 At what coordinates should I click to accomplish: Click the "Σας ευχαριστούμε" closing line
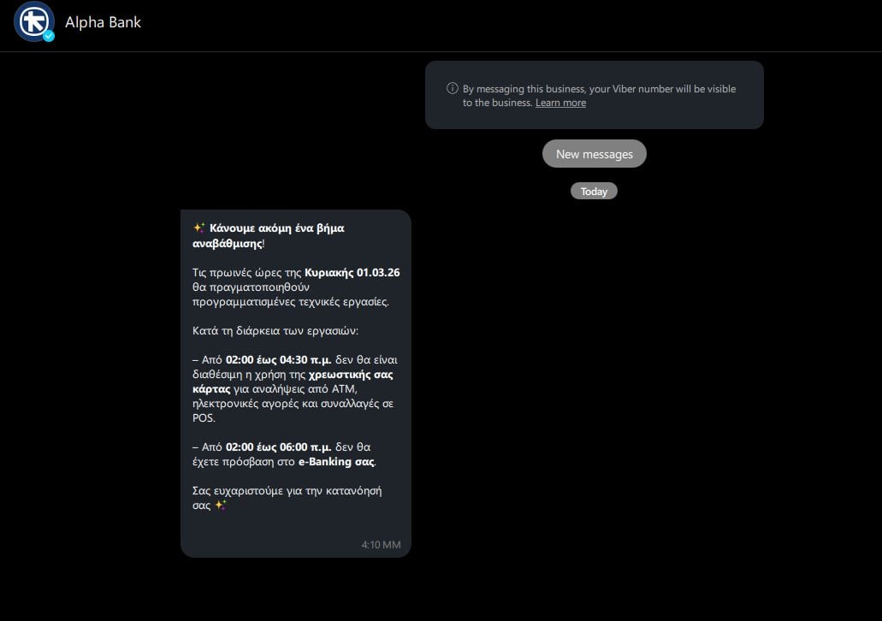287,490
